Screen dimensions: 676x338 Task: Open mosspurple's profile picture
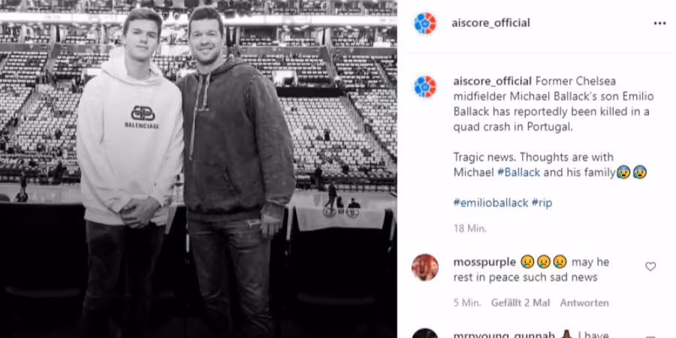tap(424, 267)
